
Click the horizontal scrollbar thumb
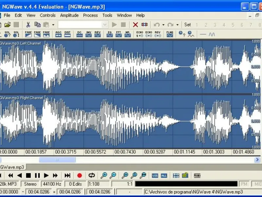(57, 160)
